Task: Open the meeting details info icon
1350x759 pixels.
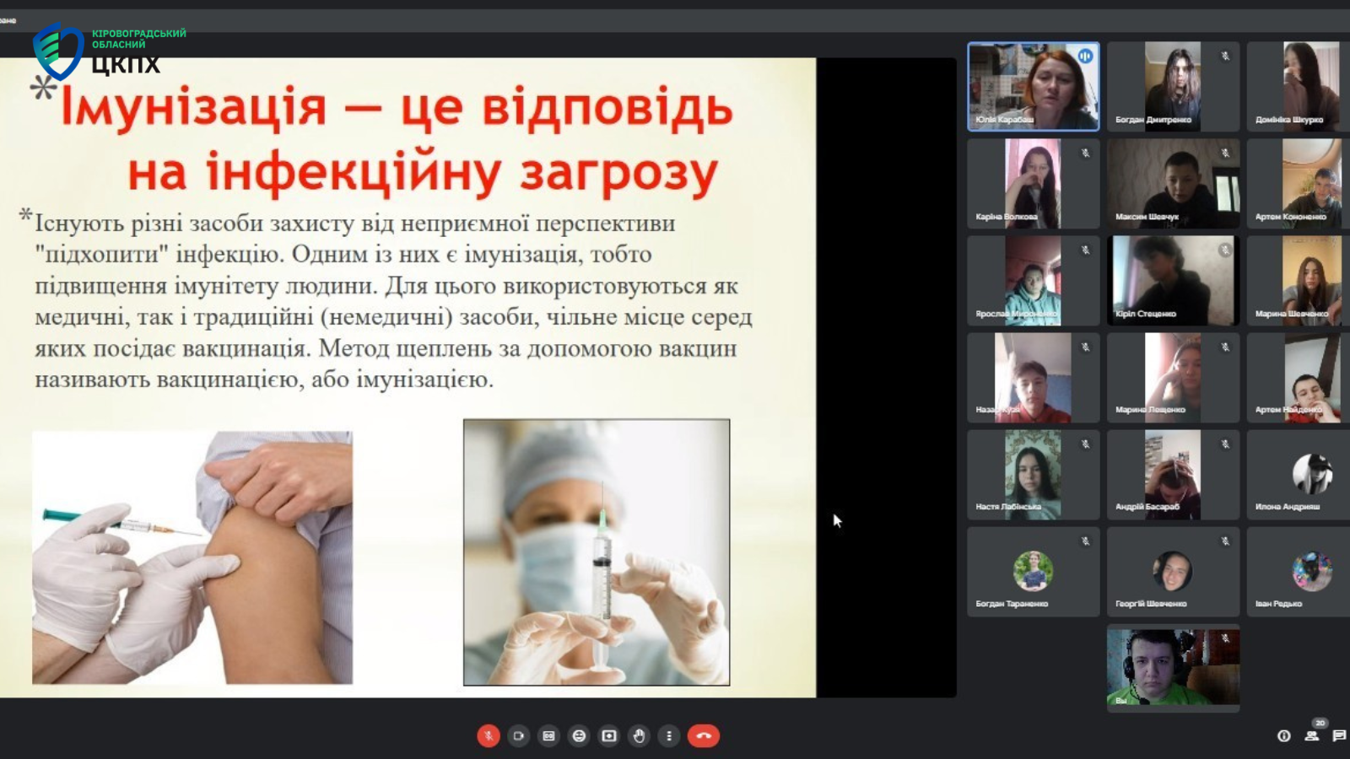Action: click(x=1283, y=736)
